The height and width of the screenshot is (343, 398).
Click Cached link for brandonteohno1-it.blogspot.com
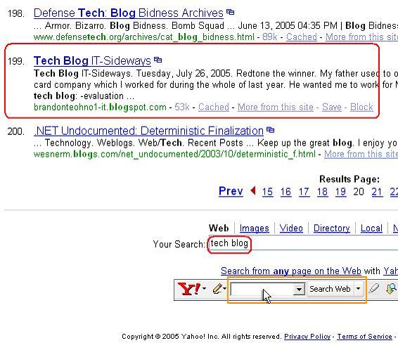[x=214, y=107]
